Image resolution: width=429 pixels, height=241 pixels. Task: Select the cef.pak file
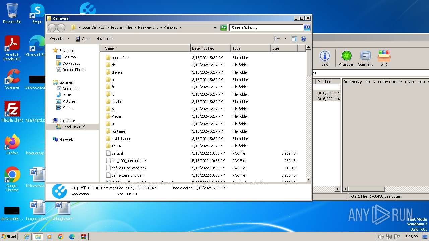pyautogui.click(x=118, y=153)
